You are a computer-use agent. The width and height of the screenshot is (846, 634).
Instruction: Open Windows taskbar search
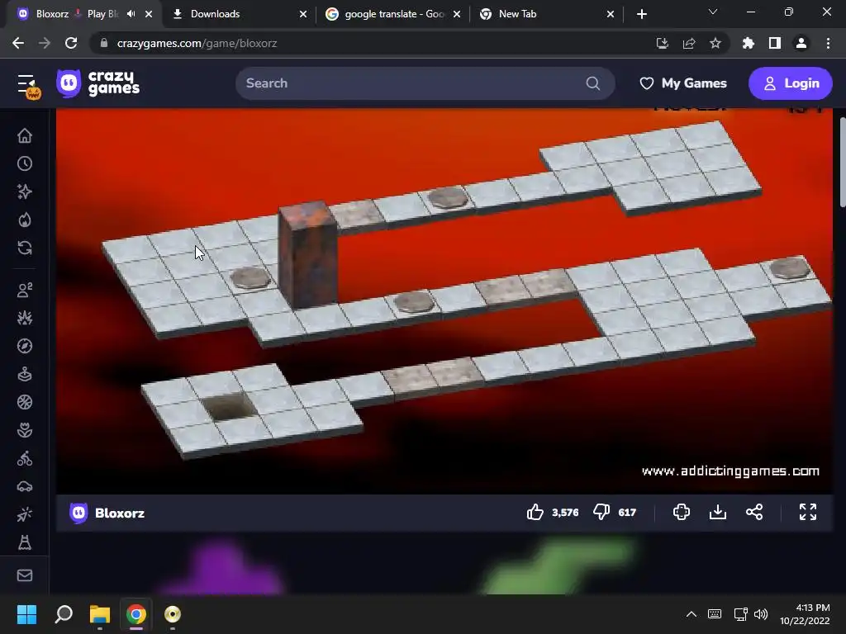64,614
